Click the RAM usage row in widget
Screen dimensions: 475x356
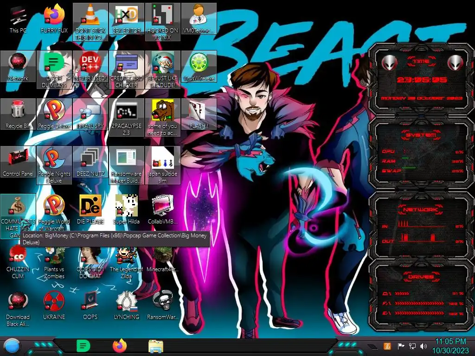423,161
